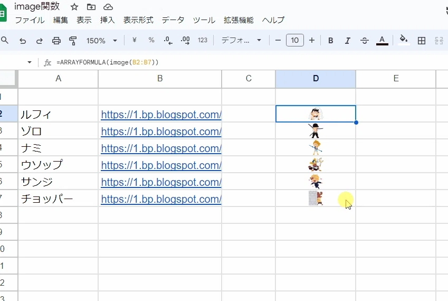
Task: Click the search menus magnifier icon
Action: coord(5,40)
